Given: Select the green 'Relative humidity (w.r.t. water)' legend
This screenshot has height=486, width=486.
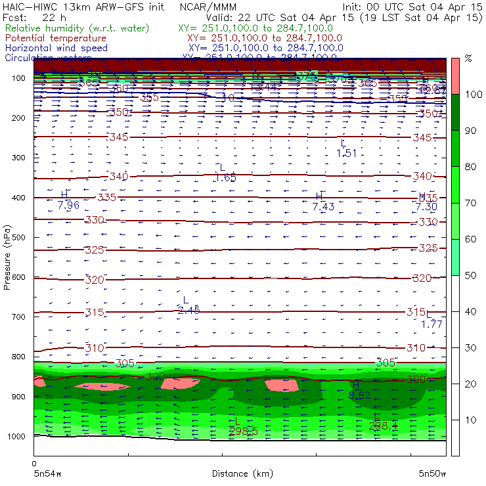Looking at the screenshot, I should [x=77, y=28].
